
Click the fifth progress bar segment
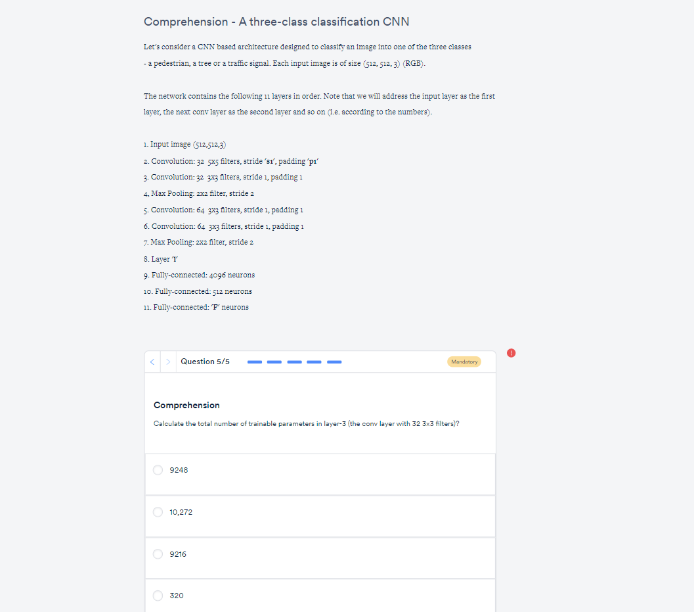click(x=334, y=362)
